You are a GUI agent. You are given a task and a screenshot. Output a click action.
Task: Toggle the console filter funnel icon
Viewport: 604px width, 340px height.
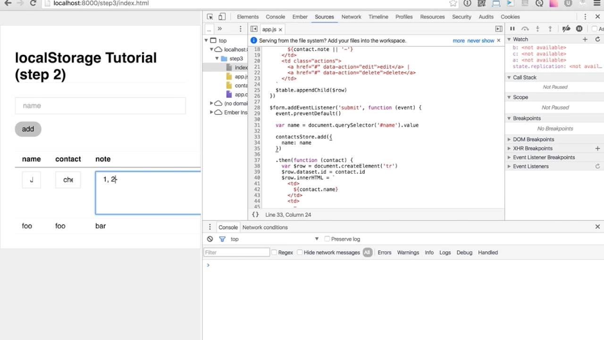pyautogui.click(x=222, y=239)
